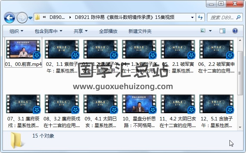Click file name 12、5.1 贪狼子午：星系性质
This screenshot has width=246, height=153.
(217, 122)
